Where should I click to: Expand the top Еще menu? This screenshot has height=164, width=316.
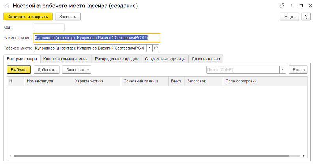tap(289, 17)
